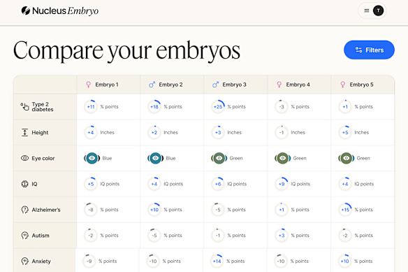408x272 pixels.
Task: Click the female symbol next to Embryo 4
Action: coord(279,85)
